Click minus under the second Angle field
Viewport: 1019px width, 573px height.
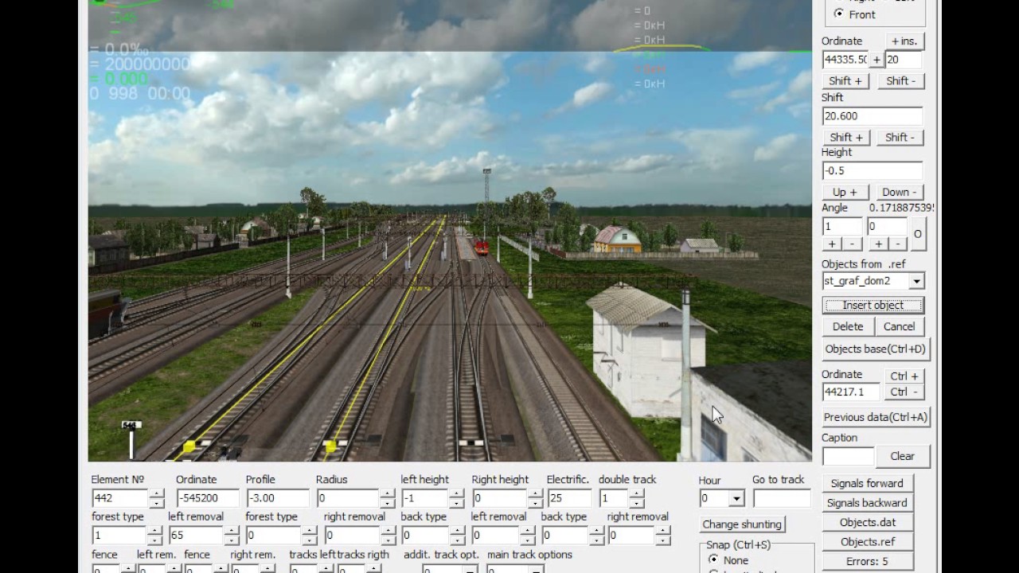(x=898, y=244)
